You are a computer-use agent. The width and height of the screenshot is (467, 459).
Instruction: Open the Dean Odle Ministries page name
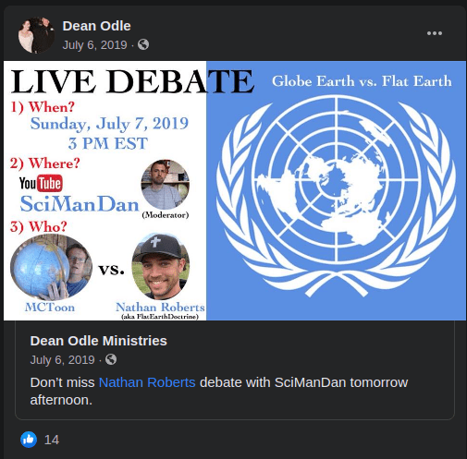coord(99,341)
